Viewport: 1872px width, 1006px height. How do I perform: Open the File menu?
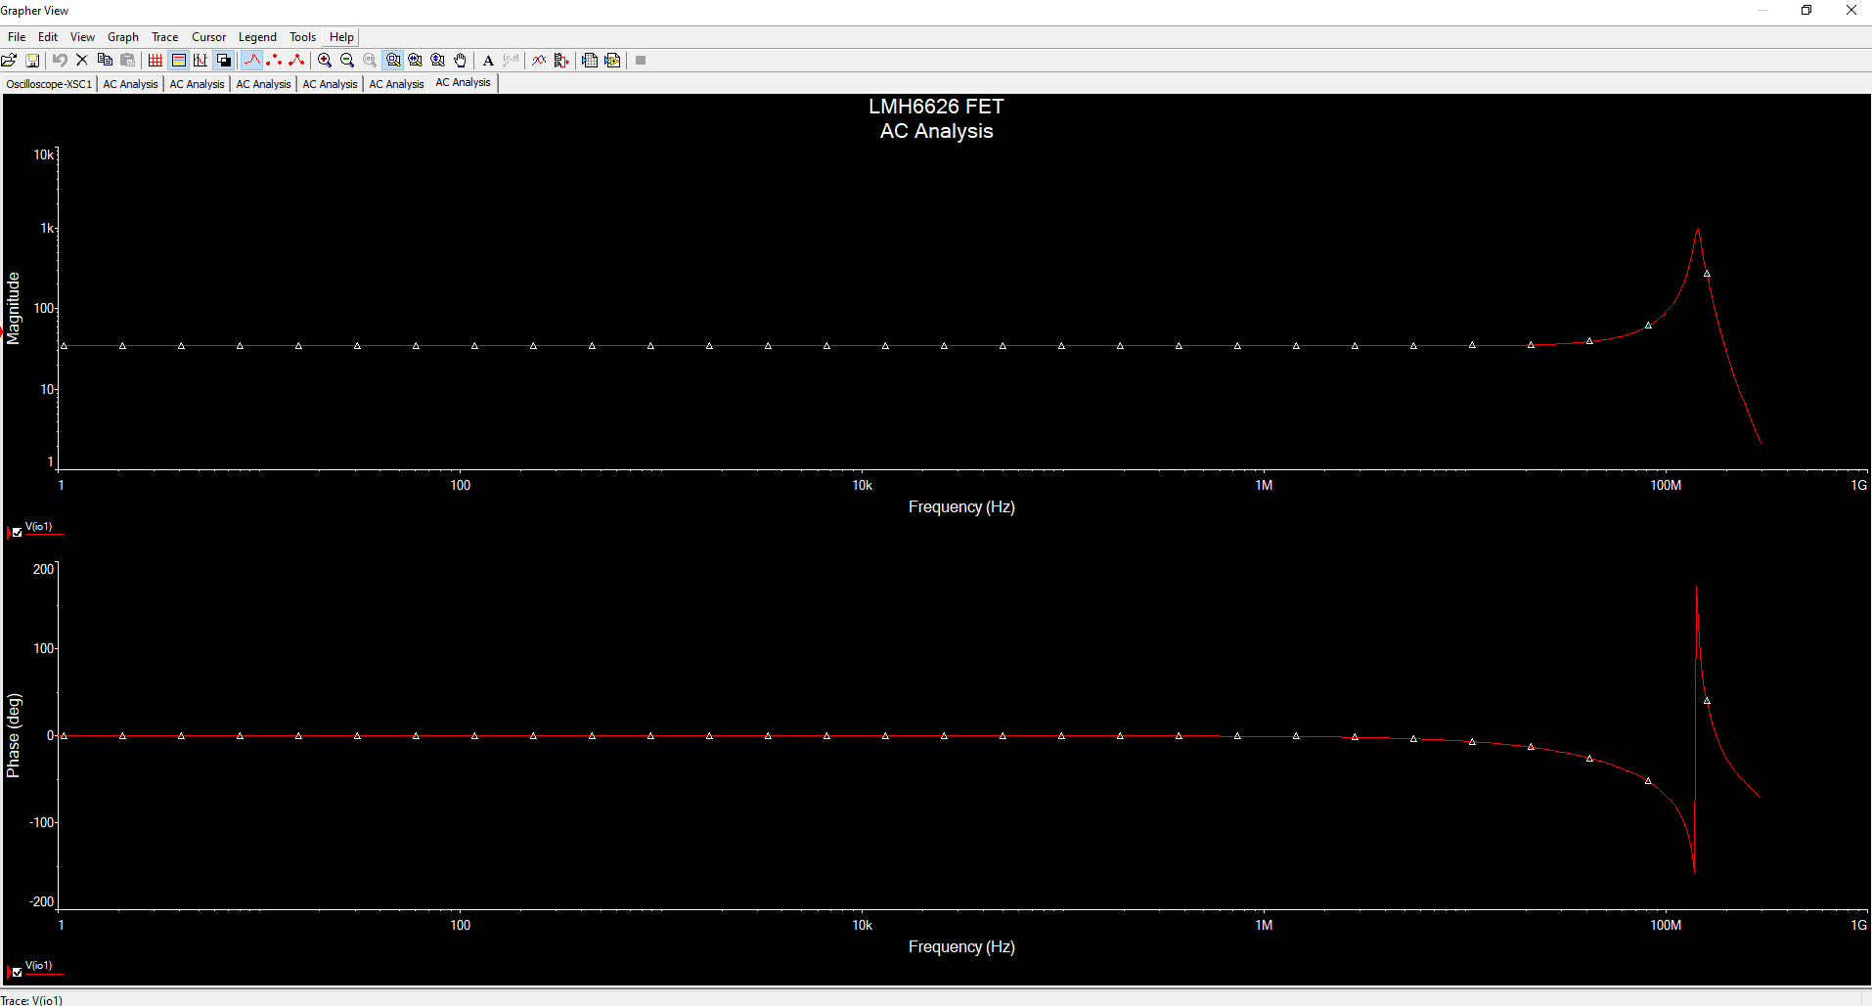[17, 37]
